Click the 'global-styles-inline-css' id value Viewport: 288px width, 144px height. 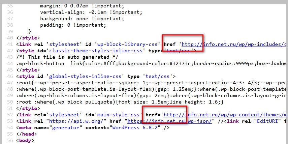[85, 76]
